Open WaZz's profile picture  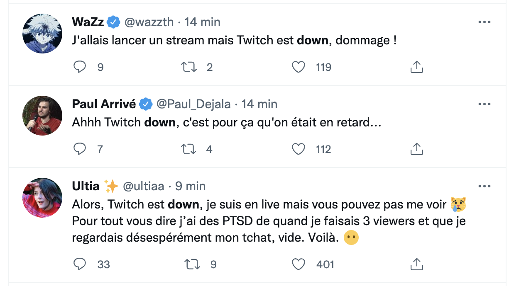[x=42, y=34]
